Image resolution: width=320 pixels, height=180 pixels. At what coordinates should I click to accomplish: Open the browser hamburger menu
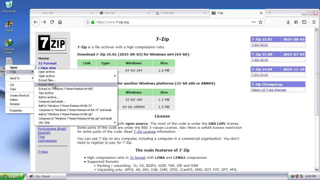point(314,22)
